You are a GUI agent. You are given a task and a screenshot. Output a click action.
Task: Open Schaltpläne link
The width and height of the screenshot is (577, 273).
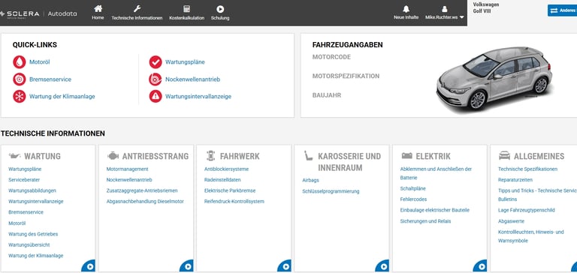tap(413, 188)
